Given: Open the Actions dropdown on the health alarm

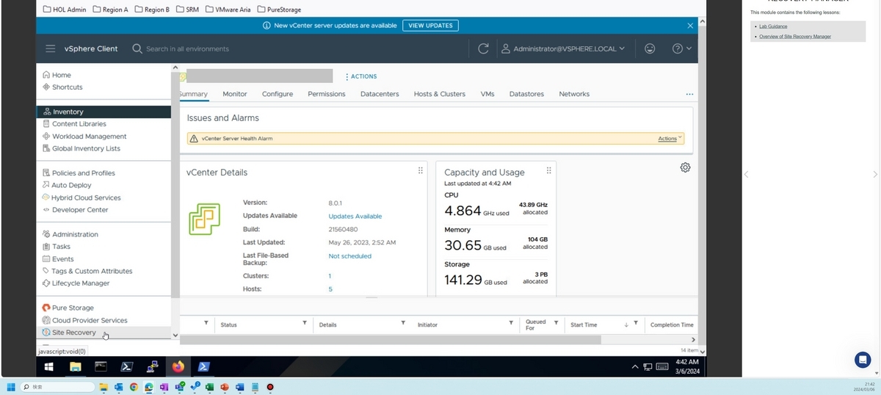Looking at the screenshot, I should [x=670, y=138].
